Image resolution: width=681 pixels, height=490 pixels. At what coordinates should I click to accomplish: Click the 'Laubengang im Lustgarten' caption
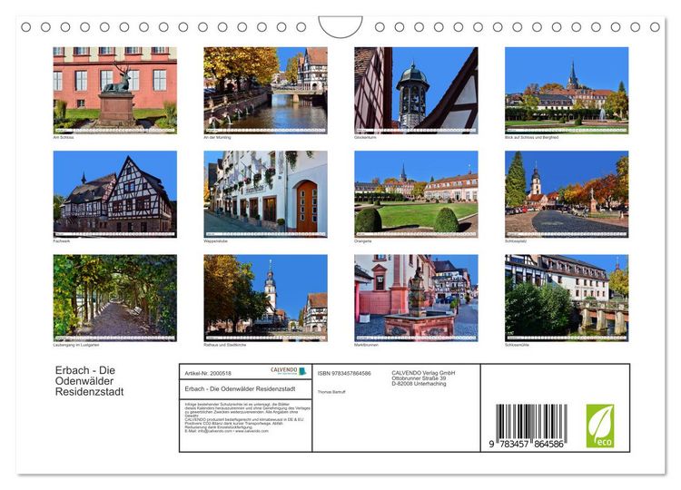[x=76, y=345]
